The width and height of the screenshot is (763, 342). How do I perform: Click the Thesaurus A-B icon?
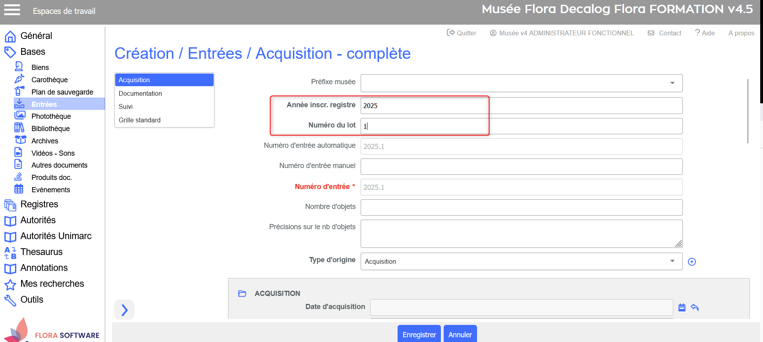tap(10, 253)
